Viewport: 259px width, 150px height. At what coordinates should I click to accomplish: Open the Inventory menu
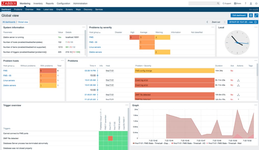38,4
